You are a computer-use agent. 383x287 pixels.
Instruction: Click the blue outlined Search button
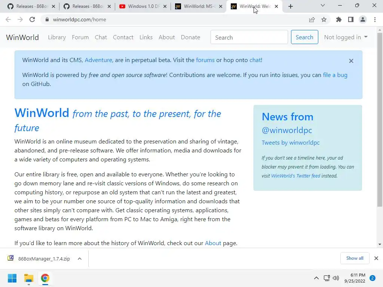point(304,37)
